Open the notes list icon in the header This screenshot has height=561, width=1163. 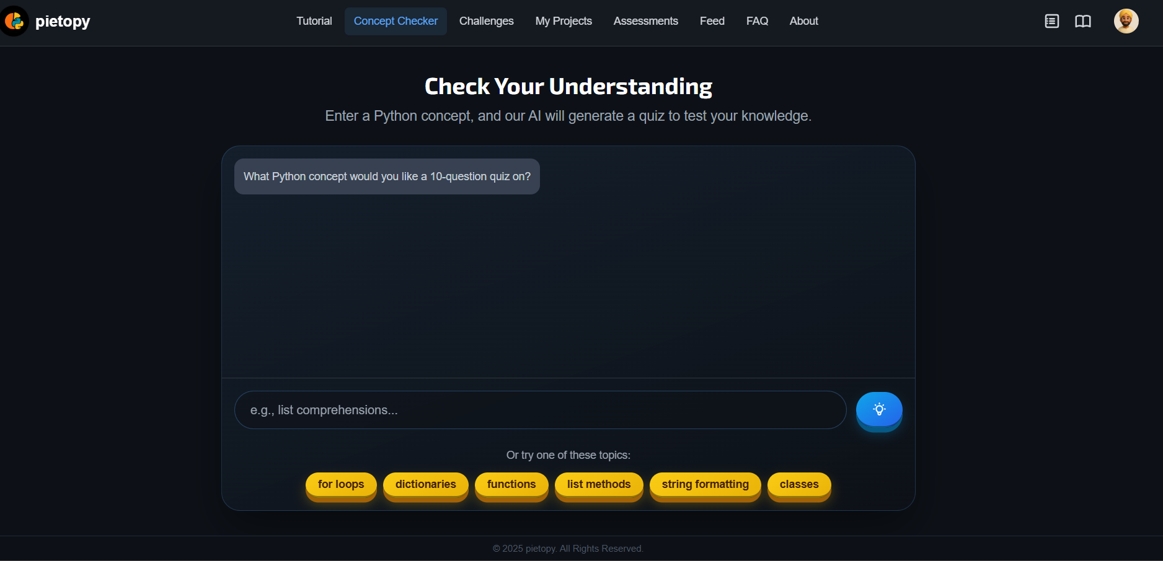point(1051,20)
